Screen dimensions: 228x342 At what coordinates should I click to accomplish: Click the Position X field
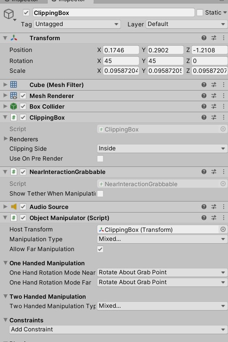(121, 50)
